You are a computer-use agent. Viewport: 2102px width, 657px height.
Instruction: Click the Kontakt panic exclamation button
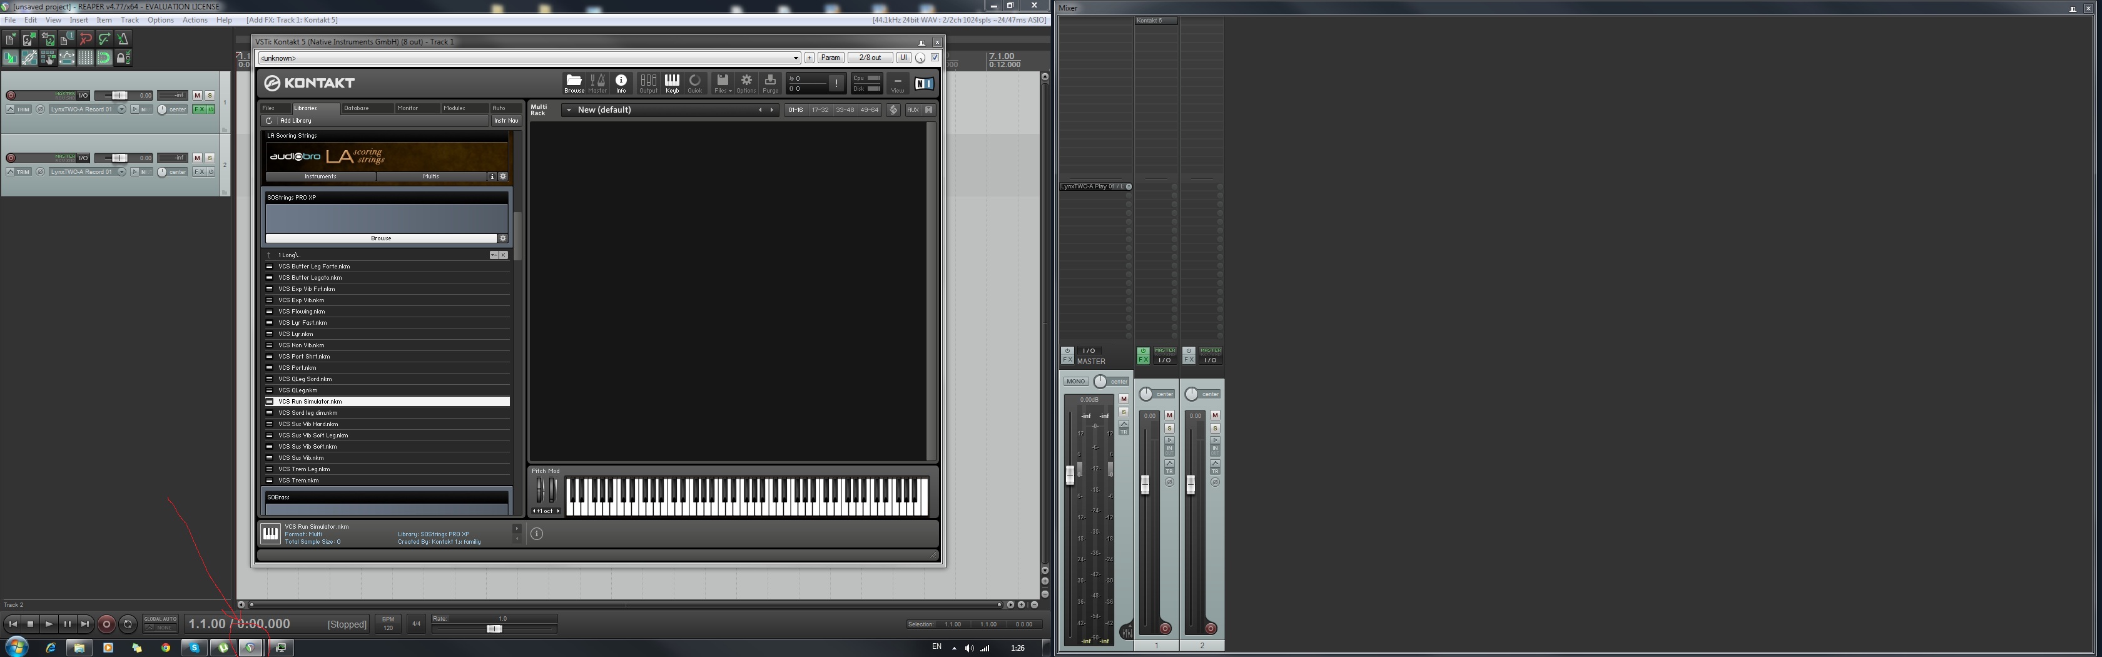(x=836, y=83)
